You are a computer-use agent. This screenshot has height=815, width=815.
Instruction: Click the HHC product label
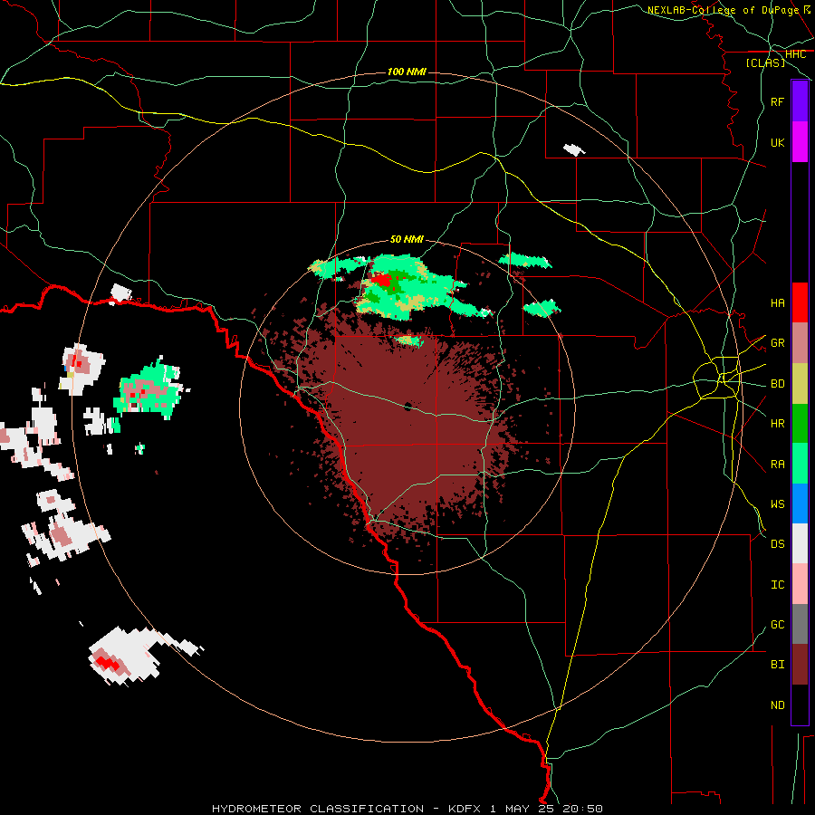click(795, 54)
